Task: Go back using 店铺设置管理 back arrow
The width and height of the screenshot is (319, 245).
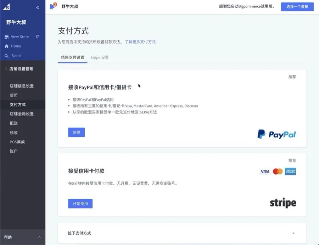Action: (6, 69)
